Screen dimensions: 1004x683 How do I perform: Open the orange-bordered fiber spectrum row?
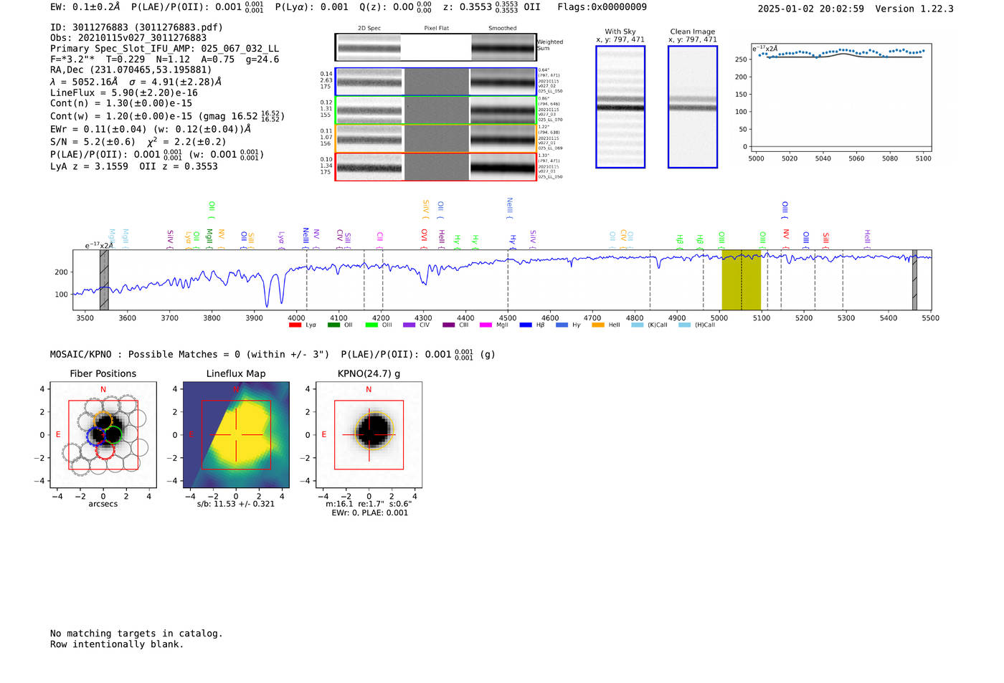point(435,138)
